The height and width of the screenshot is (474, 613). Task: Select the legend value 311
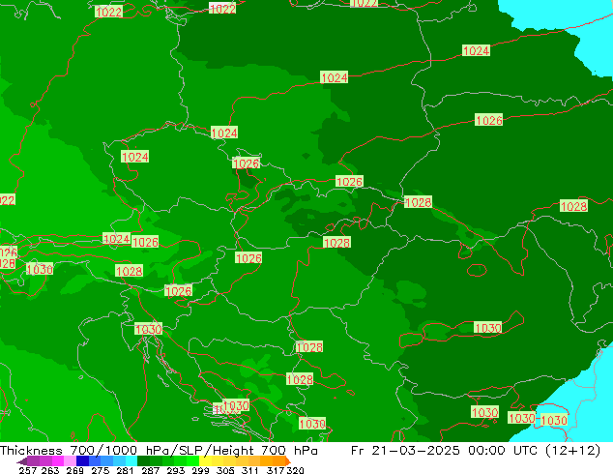coord(250,470)
